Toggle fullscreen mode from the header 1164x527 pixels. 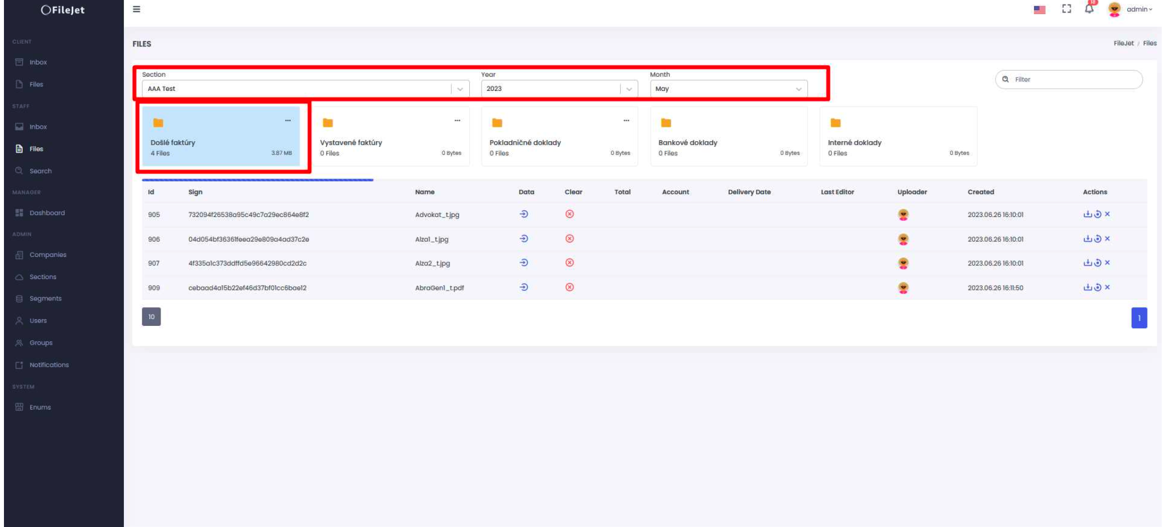1066,9
